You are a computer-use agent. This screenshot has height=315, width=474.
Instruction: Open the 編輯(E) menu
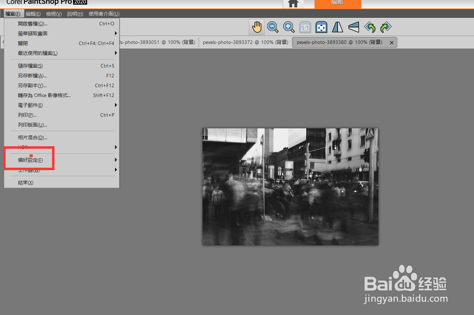coord(33,14)
